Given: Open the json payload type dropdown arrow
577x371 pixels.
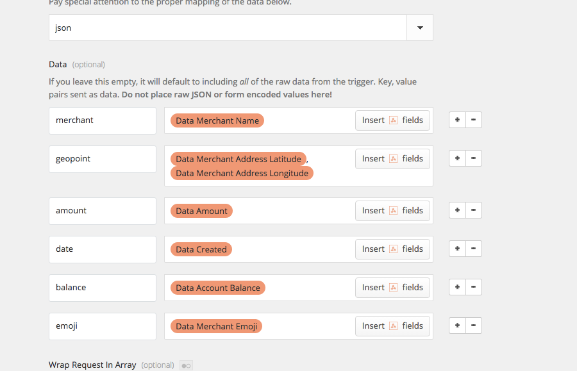Looking at the screenshot, I should pyautogui.click(x=420, y=28).
